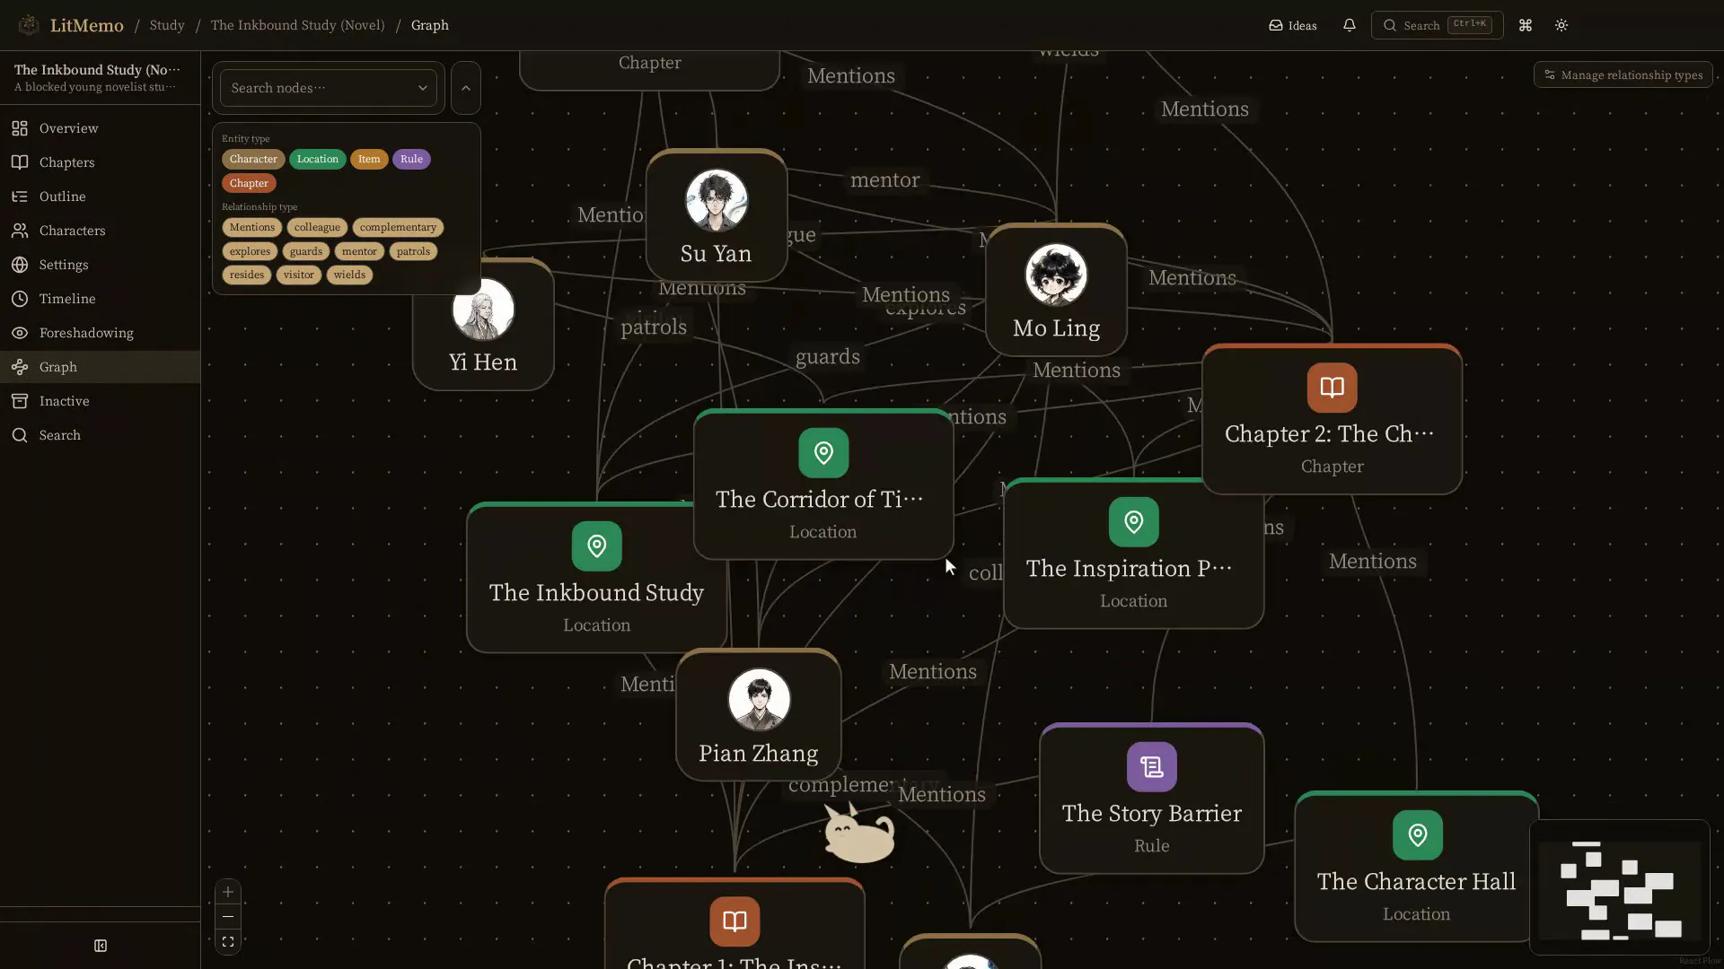
Task: Click the Chapter 2 book icon
Action: (x=1333, y=388)
